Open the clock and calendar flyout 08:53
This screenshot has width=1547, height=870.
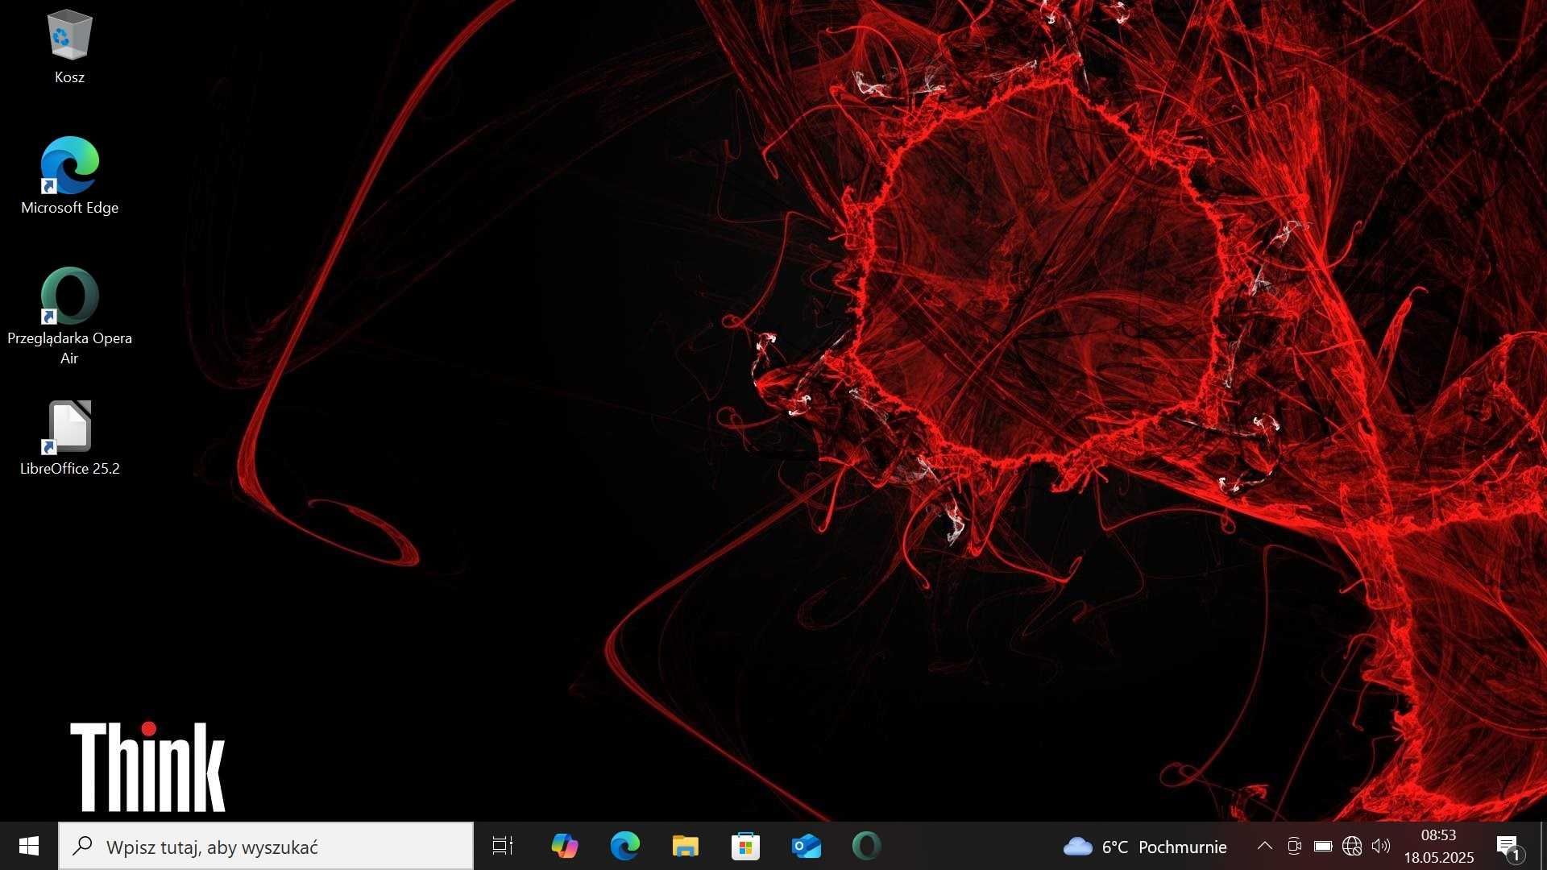click(x=1439, y=846)
